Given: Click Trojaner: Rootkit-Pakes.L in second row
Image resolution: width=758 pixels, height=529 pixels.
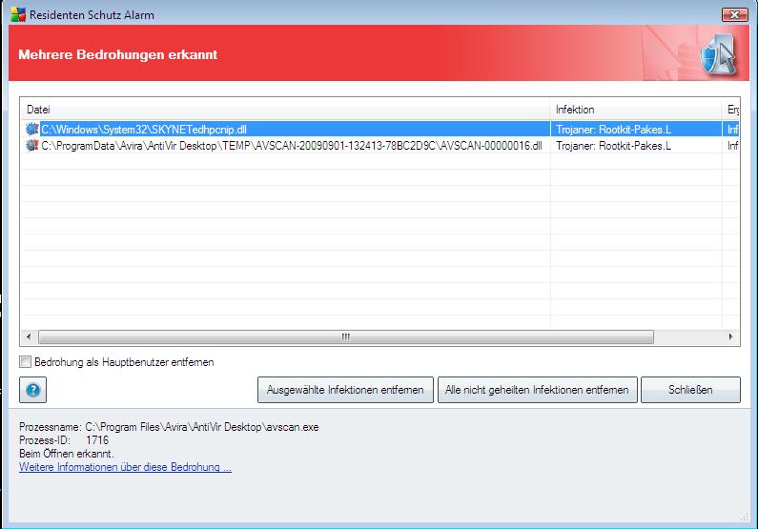Looking at the screenshot, I should click(x=613, y=146).
